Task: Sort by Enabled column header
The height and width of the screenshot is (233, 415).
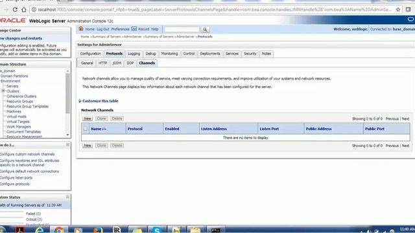Action: (x=172, y=129)
